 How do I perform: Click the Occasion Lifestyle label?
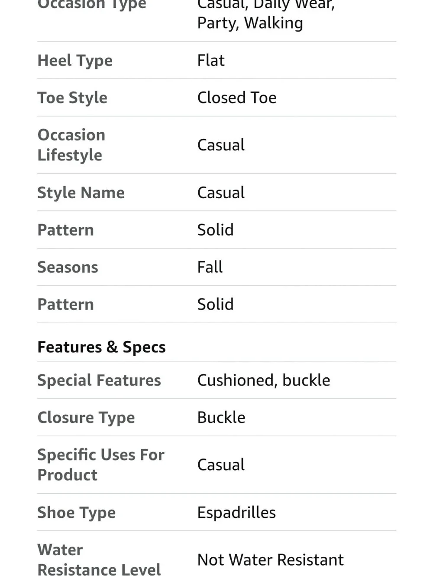71,145
